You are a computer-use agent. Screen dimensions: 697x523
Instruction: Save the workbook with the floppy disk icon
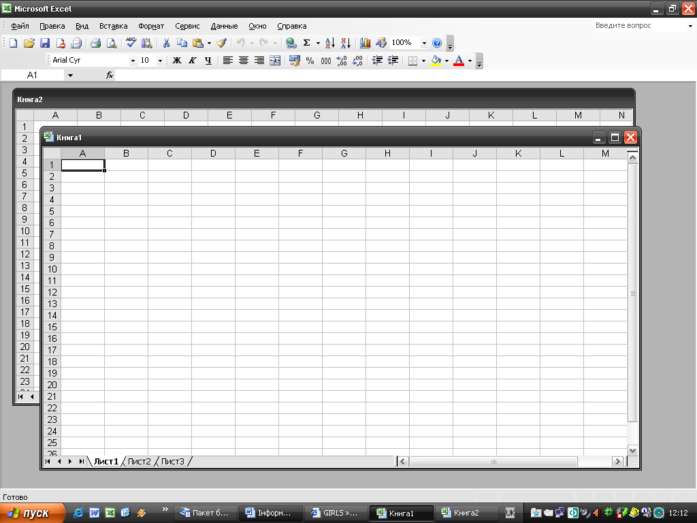(45, 43)
